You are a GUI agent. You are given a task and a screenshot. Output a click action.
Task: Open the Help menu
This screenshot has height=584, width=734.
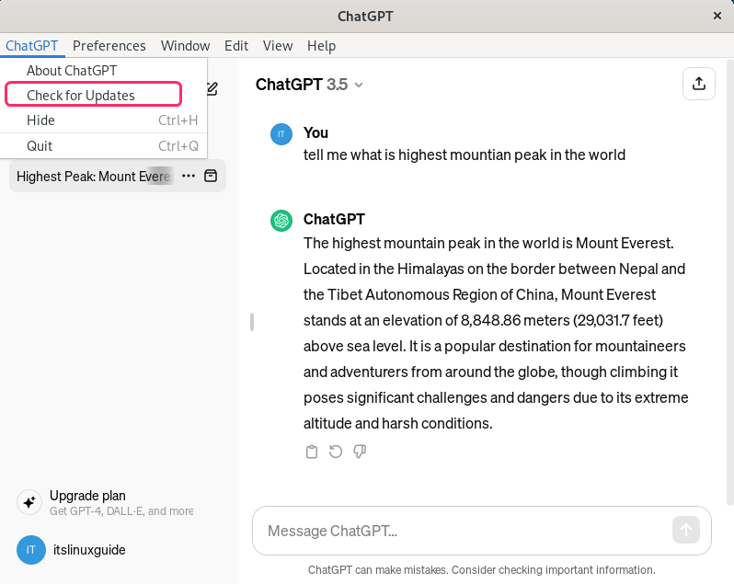point(321,46)
